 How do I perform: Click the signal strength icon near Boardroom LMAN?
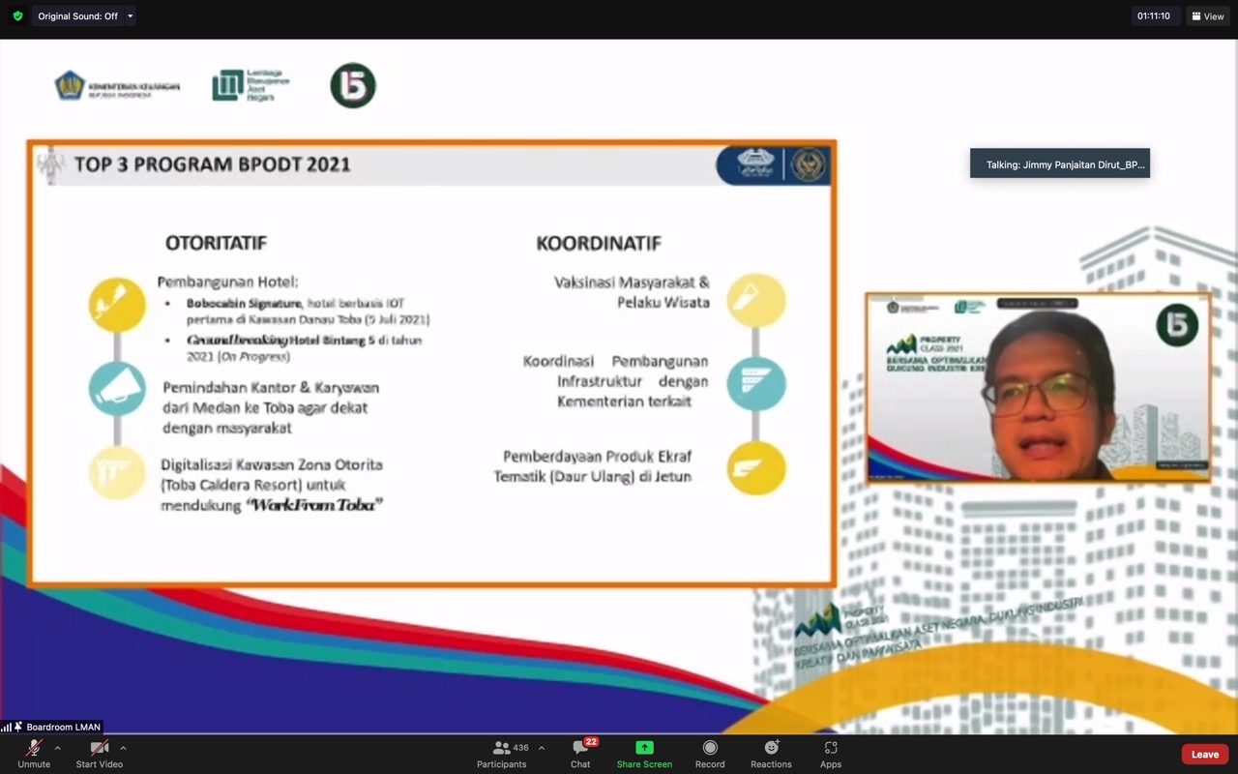(7, 727)
